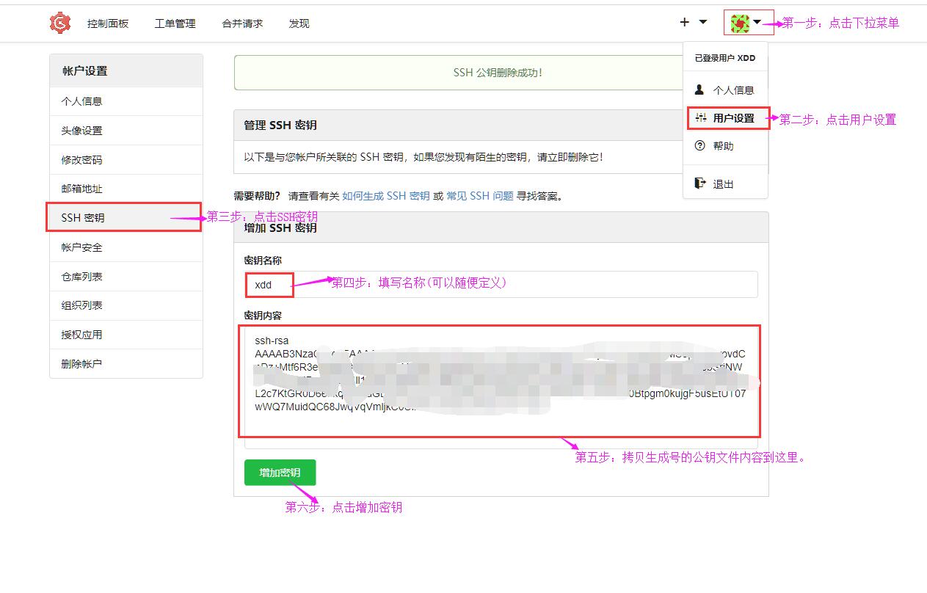Image resolution: width=927 pixels, height=593 pixels.
Task: Open SSH 密钥 in the sidebar
Action: tap(126, 218)
